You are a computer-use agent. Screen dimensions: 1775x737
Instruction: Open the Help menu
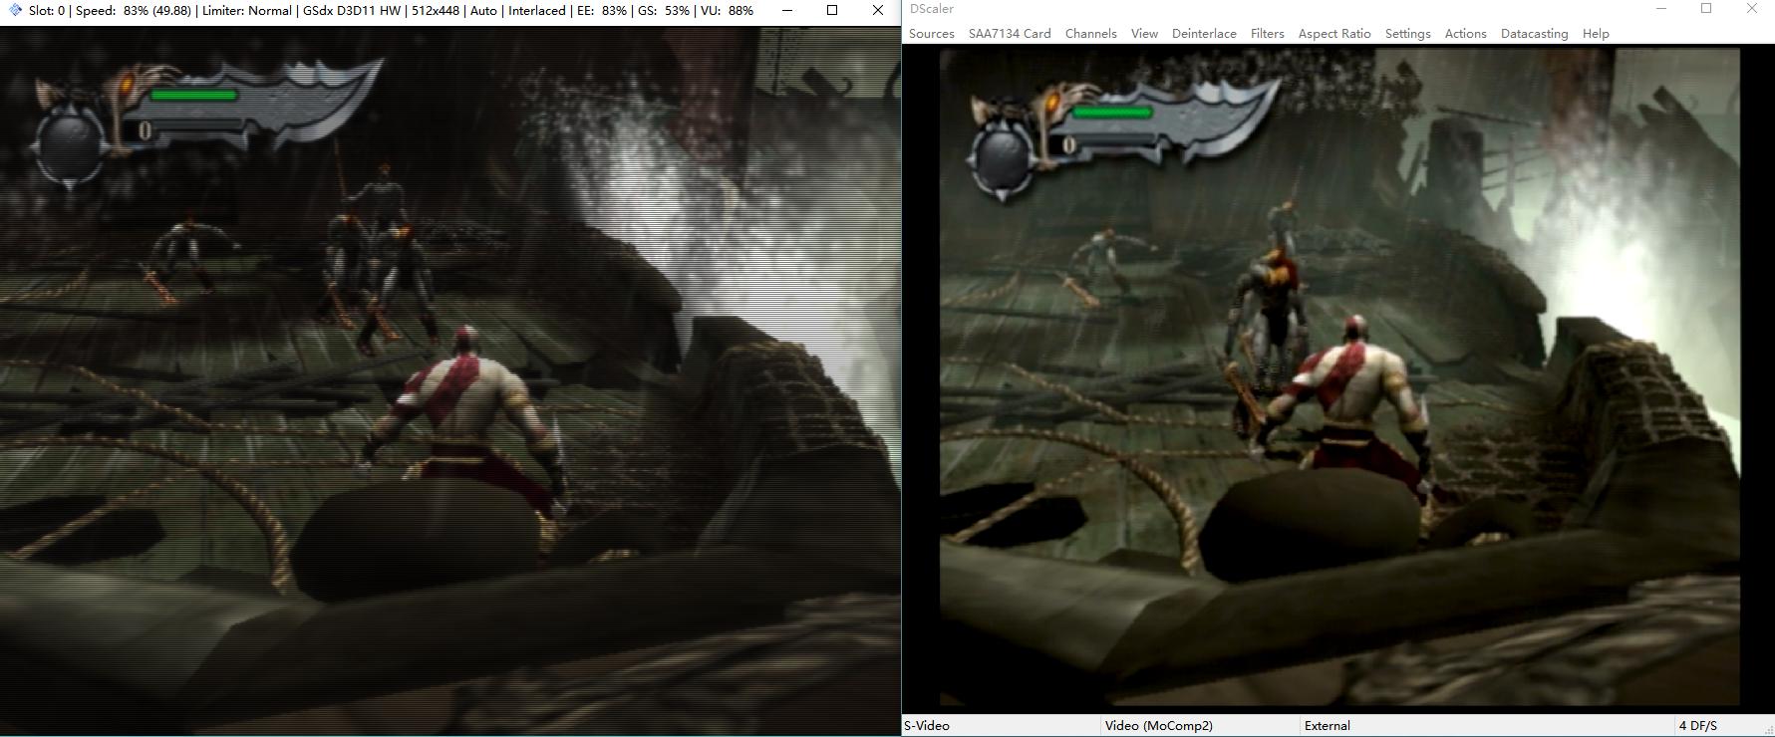click(1595, 34)
